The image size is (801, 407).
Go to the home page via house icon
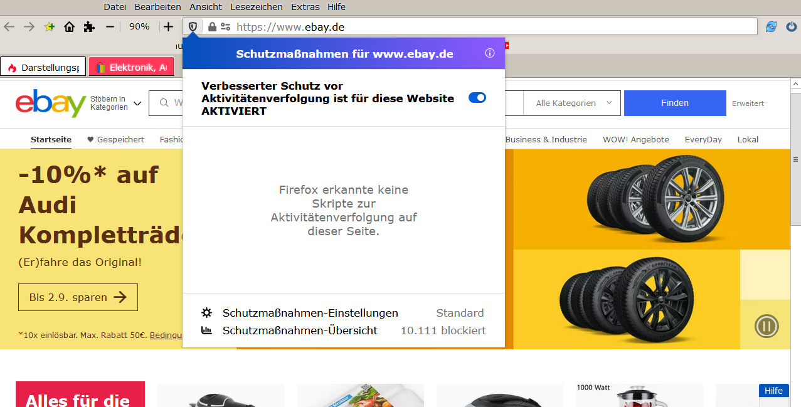coord(69,27)
